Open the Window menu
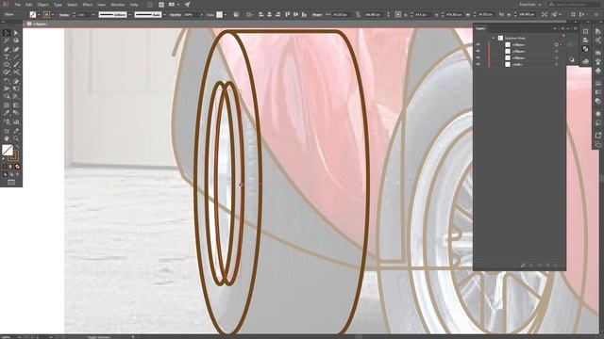This screenshot has height=339, width=604. [x=118, y=5]
